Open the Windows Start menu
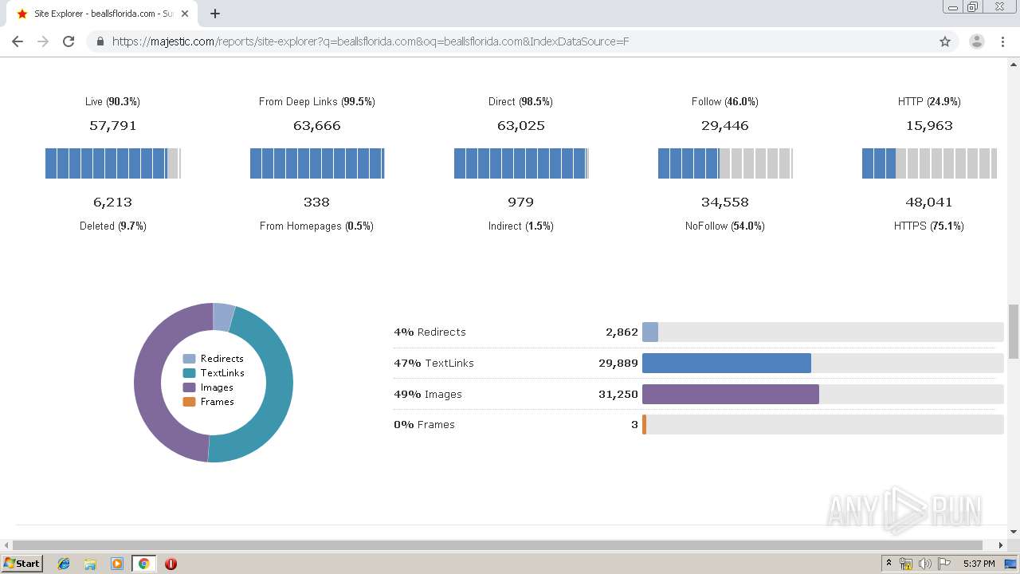This screenshot has width=1020, height=574. (22, 564)
